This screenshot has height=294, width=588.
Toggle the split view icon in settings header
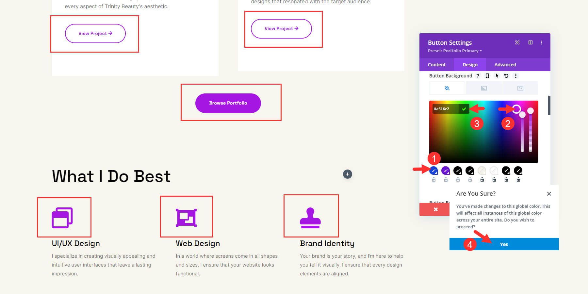[x=531, y=42]
